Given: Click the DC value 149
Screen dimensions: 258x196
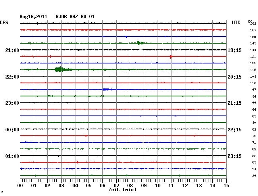Looking at the screenshot, I should tap(253, 43).
